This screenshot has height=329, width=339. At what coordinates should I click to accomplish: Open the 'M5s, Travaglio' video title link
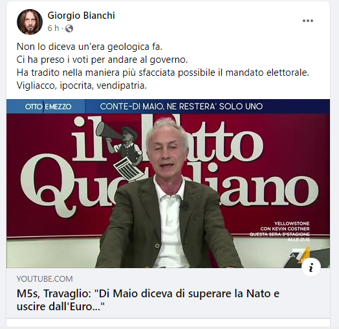(148, 300)
